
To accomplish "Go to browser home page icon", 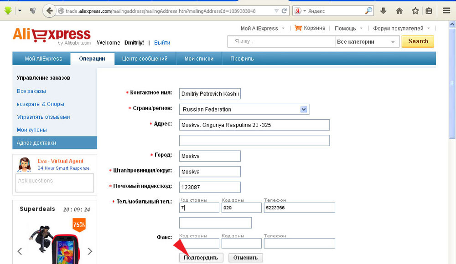I will (399, 11).
